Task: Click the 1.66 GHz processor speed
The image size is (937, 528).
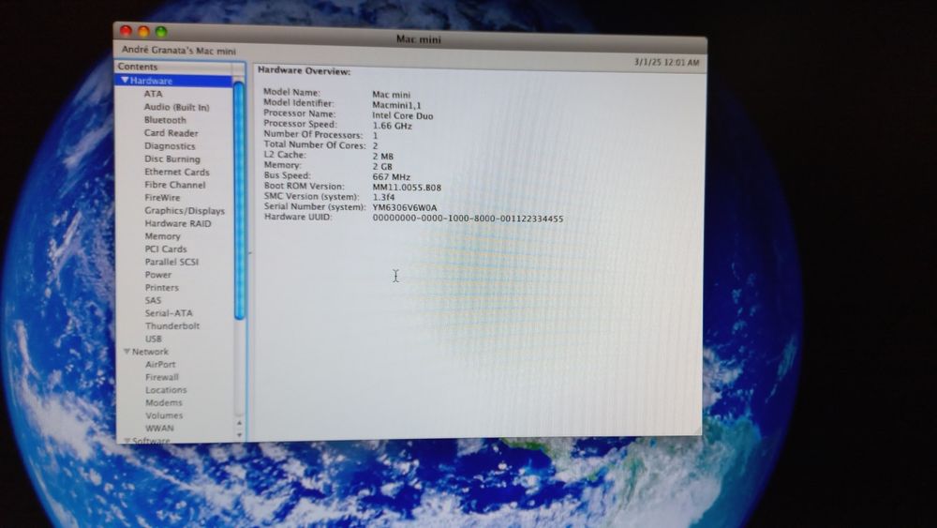Action: point(392,127)
